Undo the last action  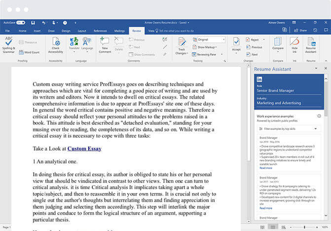click(x=43, y=23)
